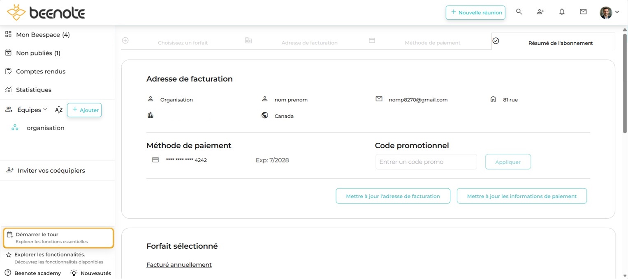Click the Beenote bee logo
Screen dimensions: 628x279
tap(16, 12)
